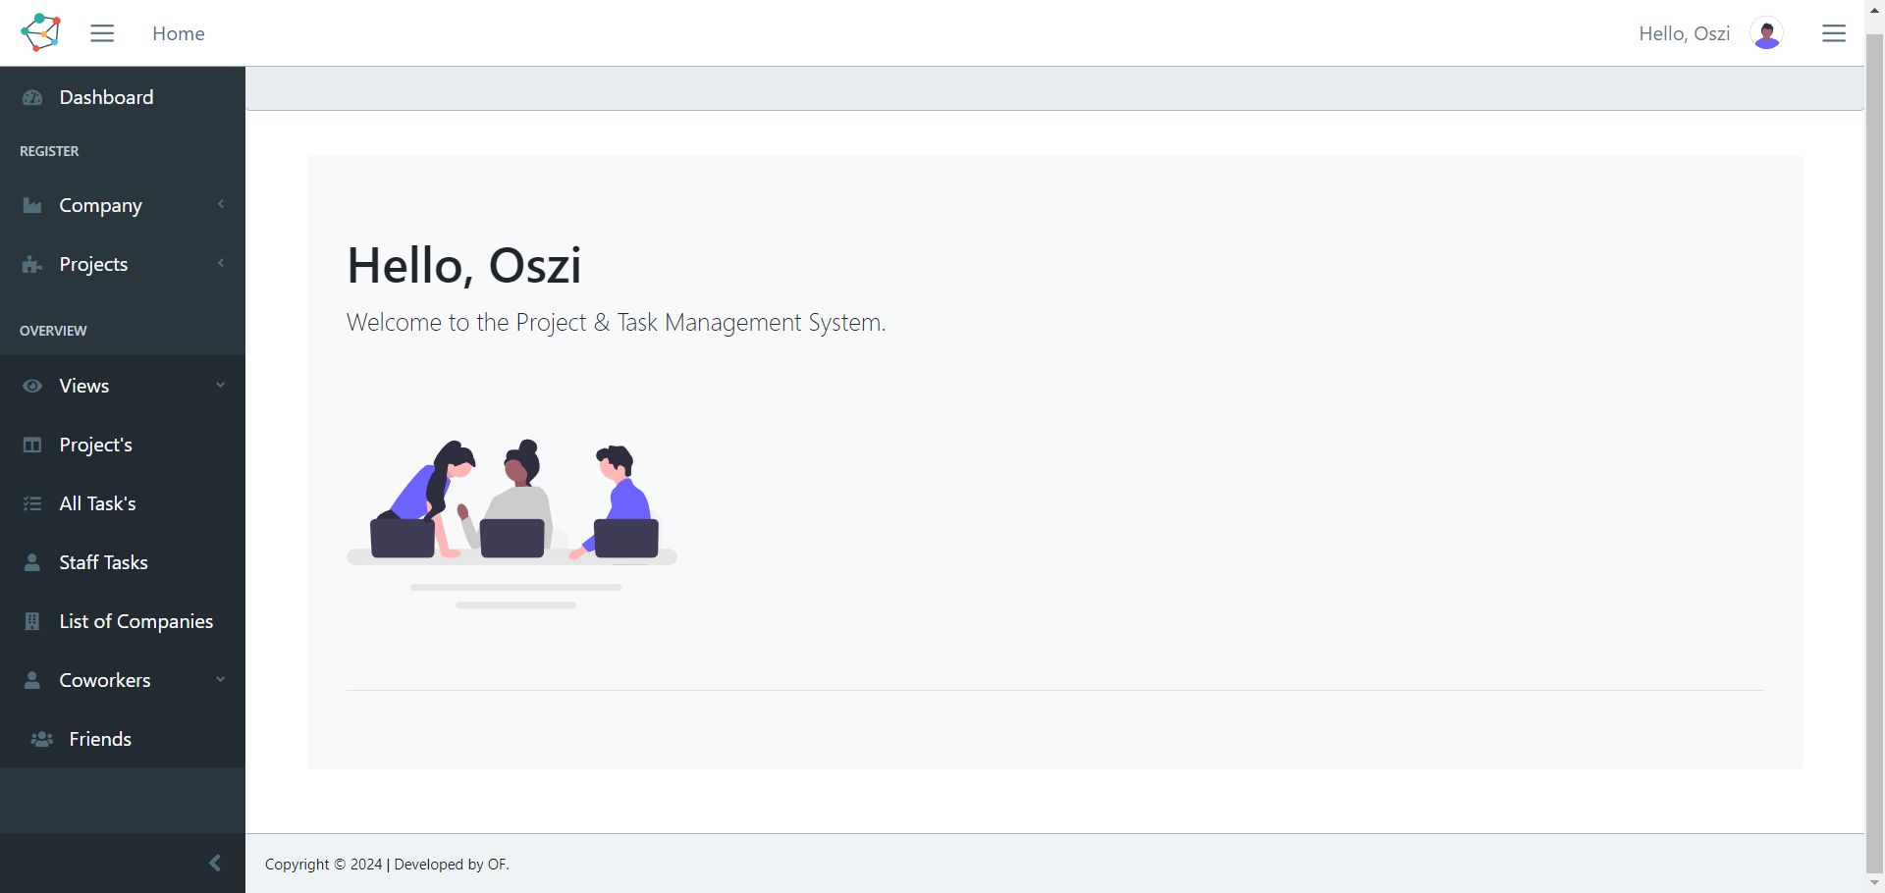Open the right-side hamburger menu
The width and height of the screenshot is (1885, 893).
(1833, 33)
